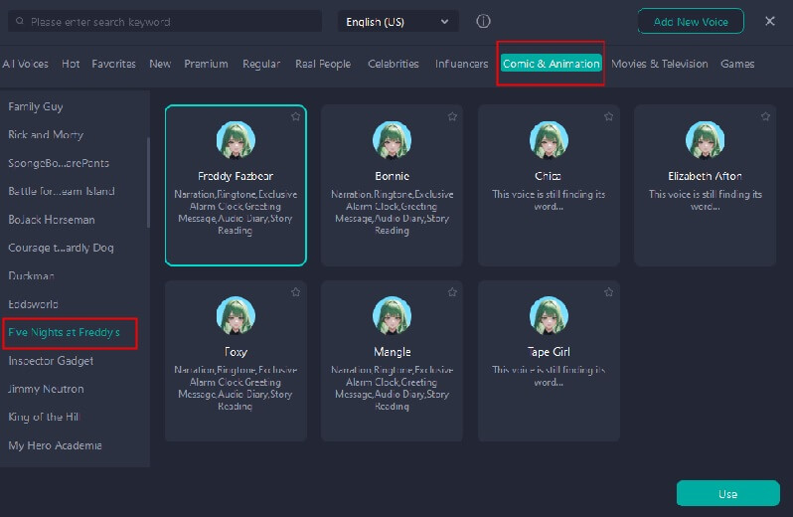The width and height of the screenshot is (793, 517).
Task: Close the voice selection dialog
Action: pyautogui.click(x=770, y=21)
